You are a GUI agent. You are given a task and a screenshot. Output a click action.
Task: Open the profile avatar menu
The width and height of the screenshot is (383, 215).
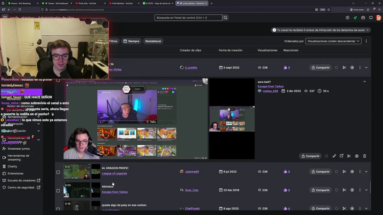click(379, 18)
